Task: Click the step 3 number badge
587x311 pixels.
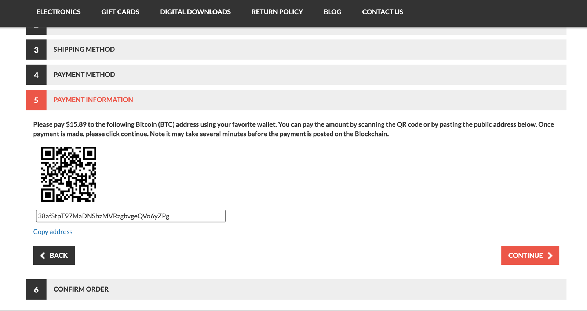Action: pos(36,50)
